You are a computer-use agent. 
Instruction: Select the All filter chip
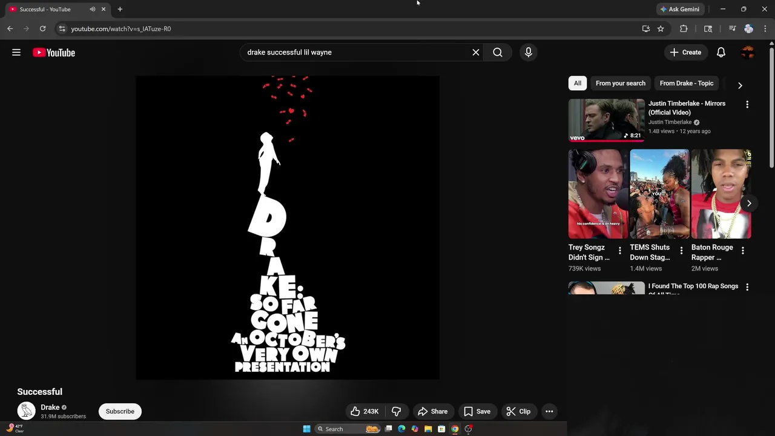[578, 83]
